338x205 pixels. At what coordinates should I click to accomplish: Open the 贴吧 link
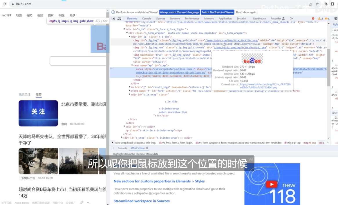pos(30,15)
